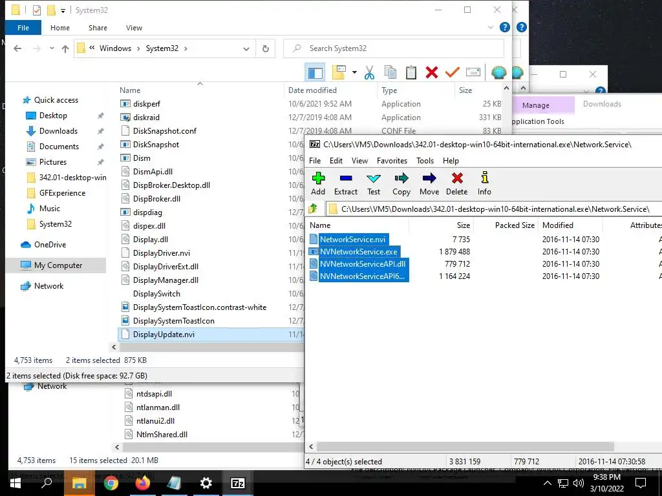
Task: Expand the System32 breadcrumb chevron
Action: [186, 48]
